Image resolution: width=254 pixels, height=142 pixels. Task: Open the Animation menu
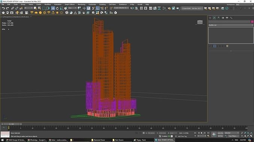tap(57, 4)
